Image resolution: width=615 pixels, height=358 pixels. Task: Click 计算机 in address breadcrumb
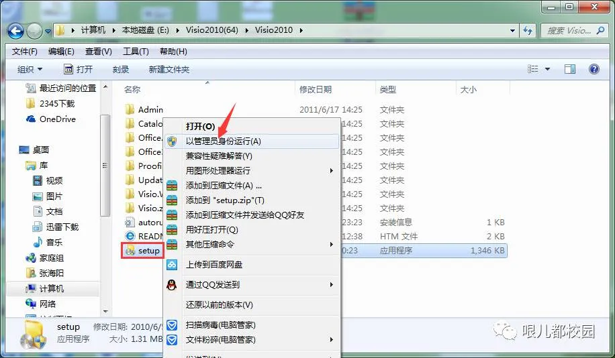click(x=93, y=30)
